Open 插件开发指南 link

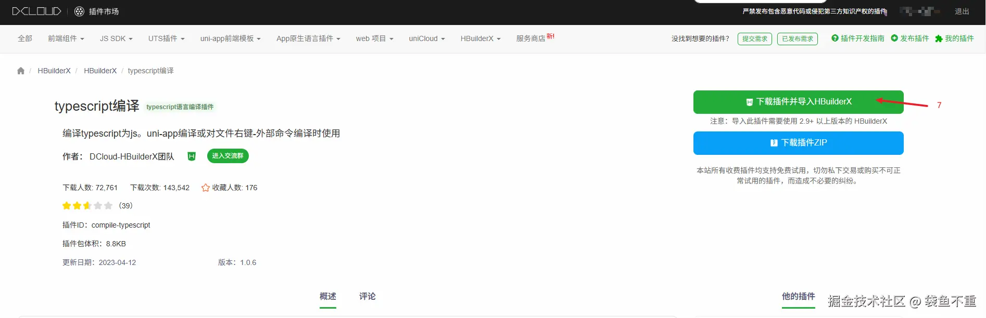pyautogui.click(x=858, y=38)
